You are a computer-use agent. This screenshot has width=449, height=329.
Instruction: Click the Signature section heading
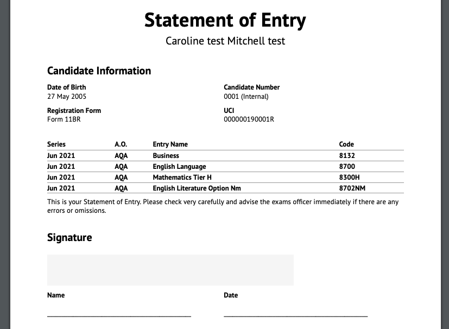(69, 237)
